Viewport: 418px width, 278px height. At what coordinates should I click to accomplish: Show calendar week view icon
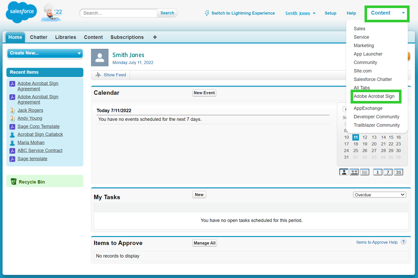pyautogui.click(x=388, y=172)
